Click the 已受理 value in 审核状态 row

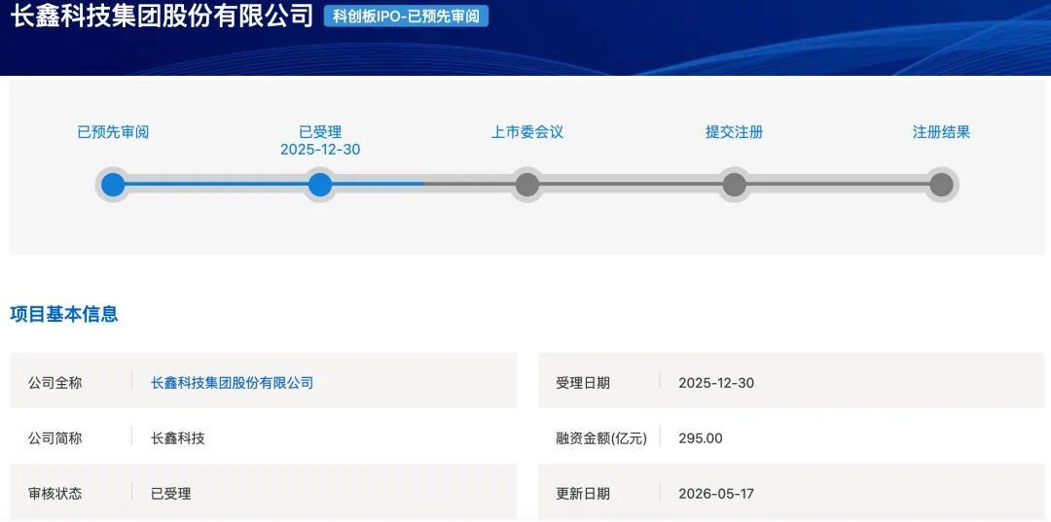pos(171,494)
